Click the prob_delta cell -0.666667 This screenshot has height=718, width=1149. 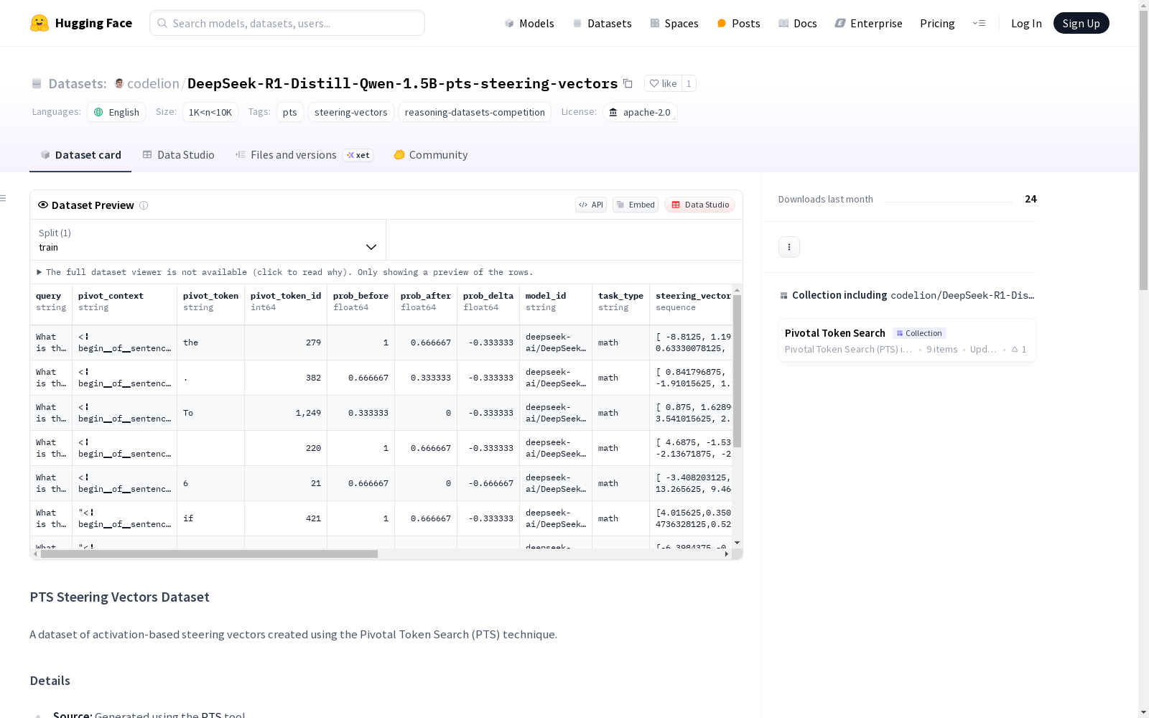(488, 483)
